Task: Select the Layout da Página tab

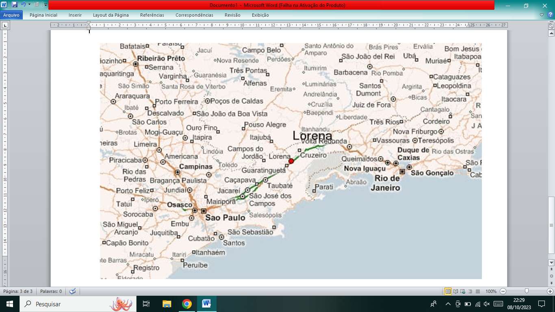Action: [111, 15]
